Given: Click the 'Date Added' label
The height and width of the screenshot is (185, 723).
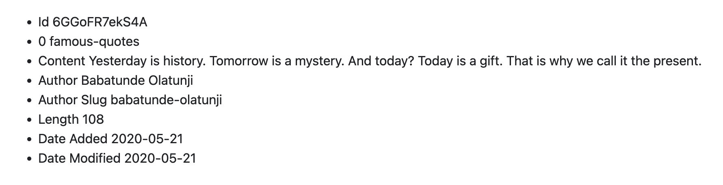Looking at the screenshot, I should (x=73, y=139).
